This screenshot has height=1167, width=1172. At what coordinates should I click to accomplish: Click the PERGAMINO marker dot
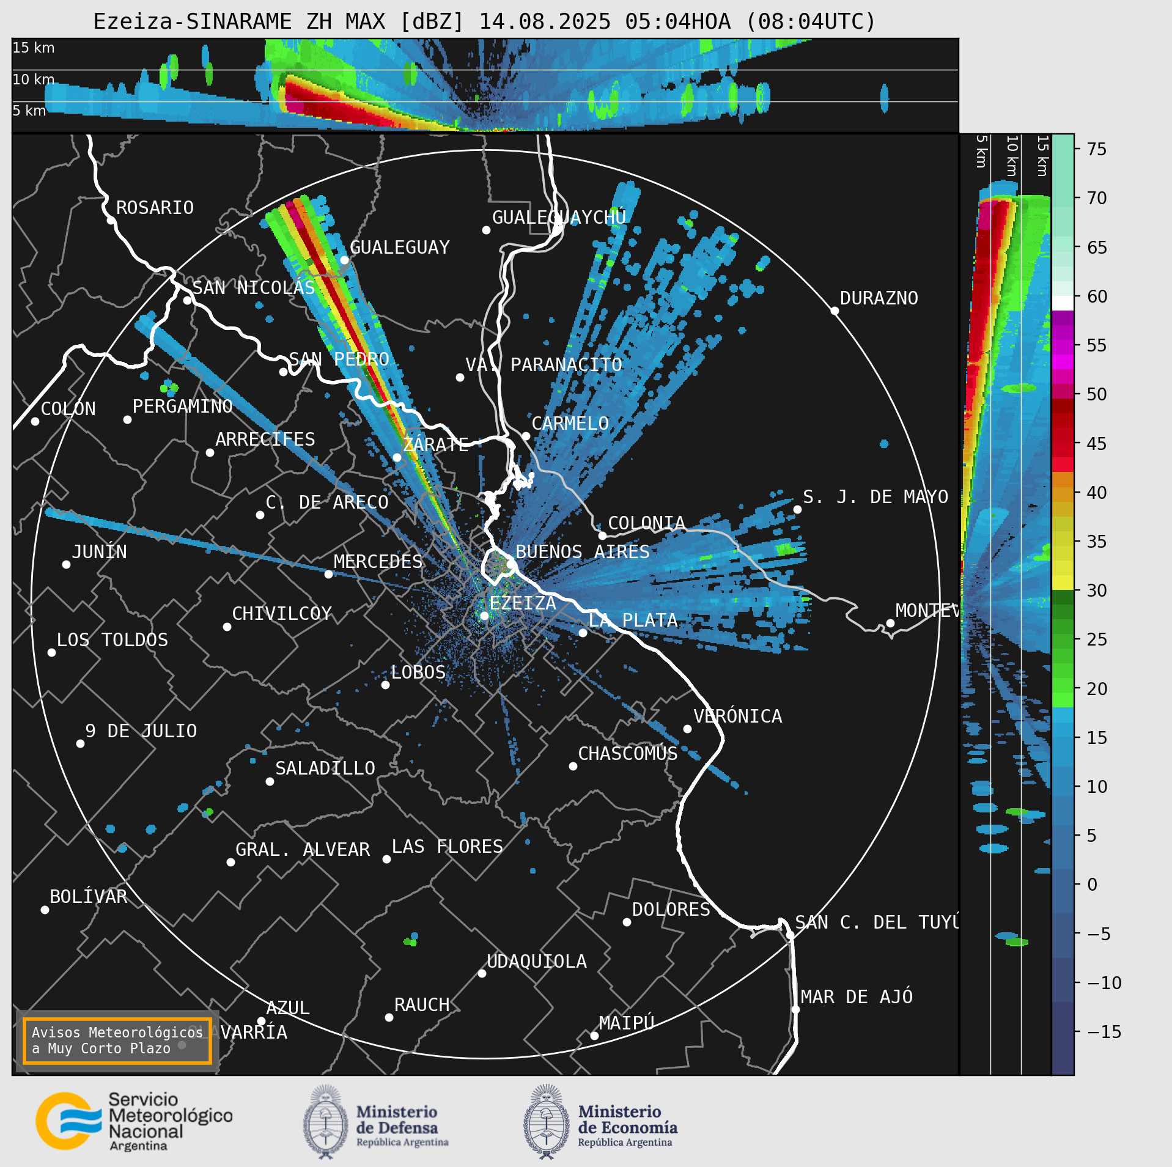[127, 419]
